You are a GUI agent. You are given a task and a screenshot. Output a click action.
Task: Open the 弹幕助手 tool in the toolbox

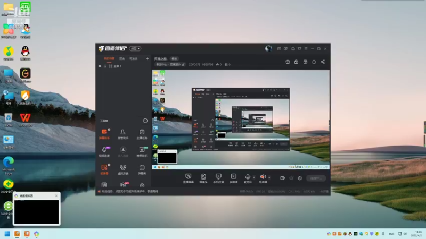[104, 134]
